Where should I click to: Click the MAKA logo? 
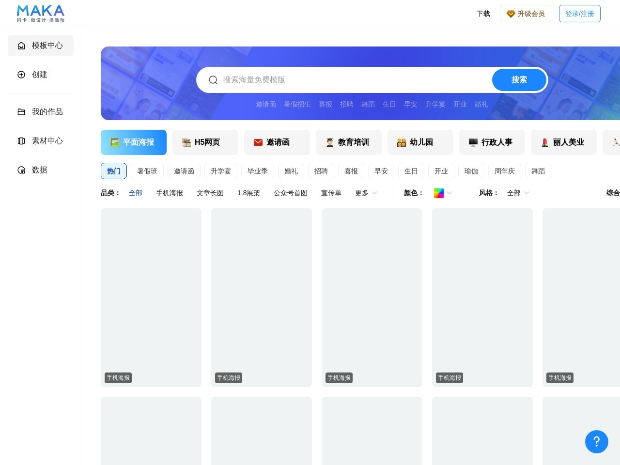tap(41, 14)
